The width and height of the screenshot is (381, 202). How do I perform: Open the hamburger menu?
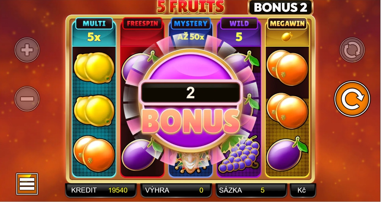(x=27, y=184)
